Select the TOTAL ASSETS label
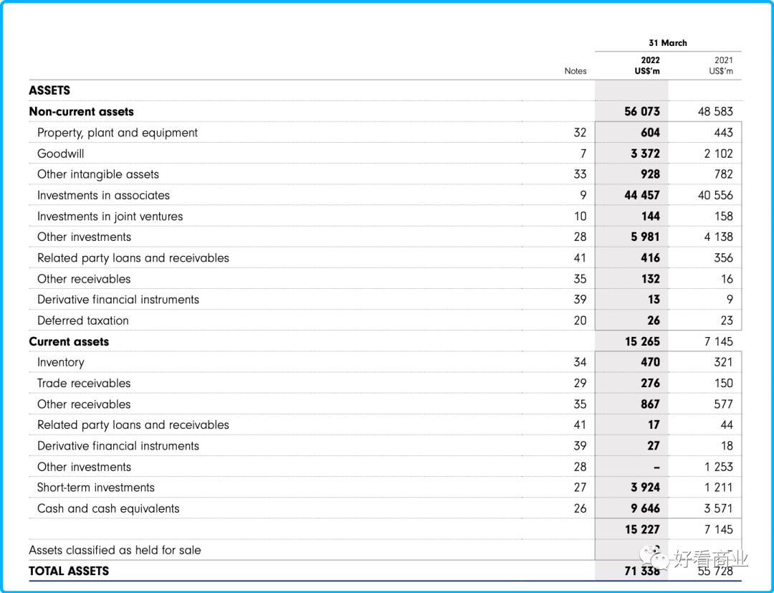The width and height of the screenshot is (774, 593). [x=69, y=571]
